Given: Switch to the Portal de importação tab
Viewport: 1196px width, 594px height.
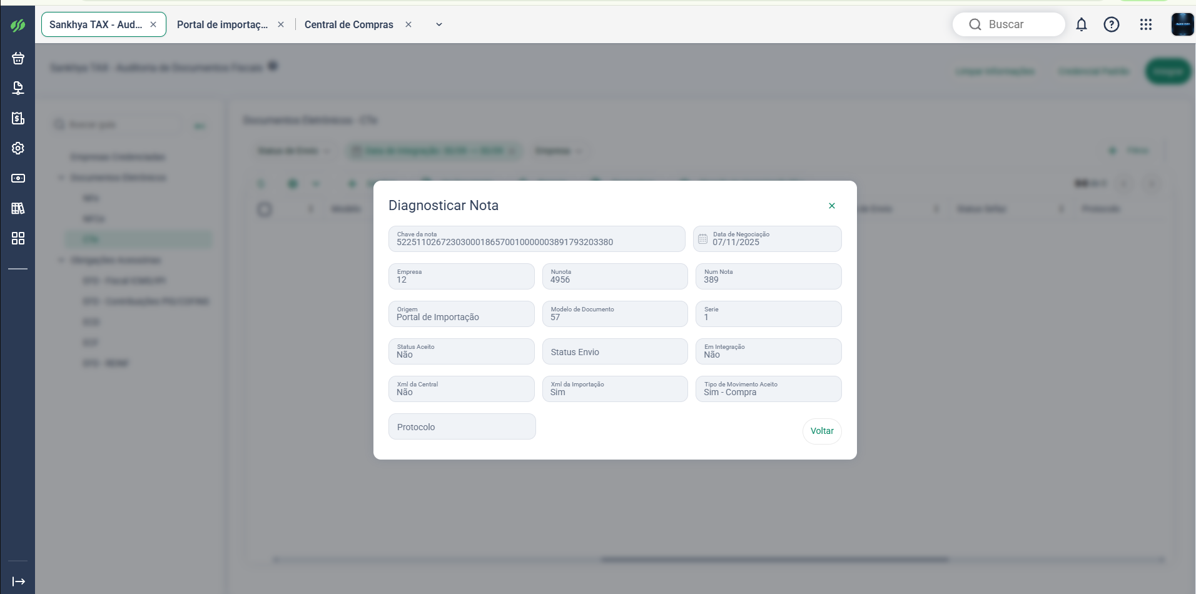Looking at the screenshot, I should coord(222,24).
